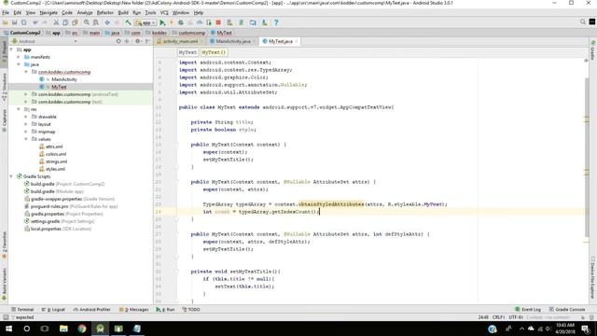
Task: Open the Refactor menu
Action: coord(105,12)
